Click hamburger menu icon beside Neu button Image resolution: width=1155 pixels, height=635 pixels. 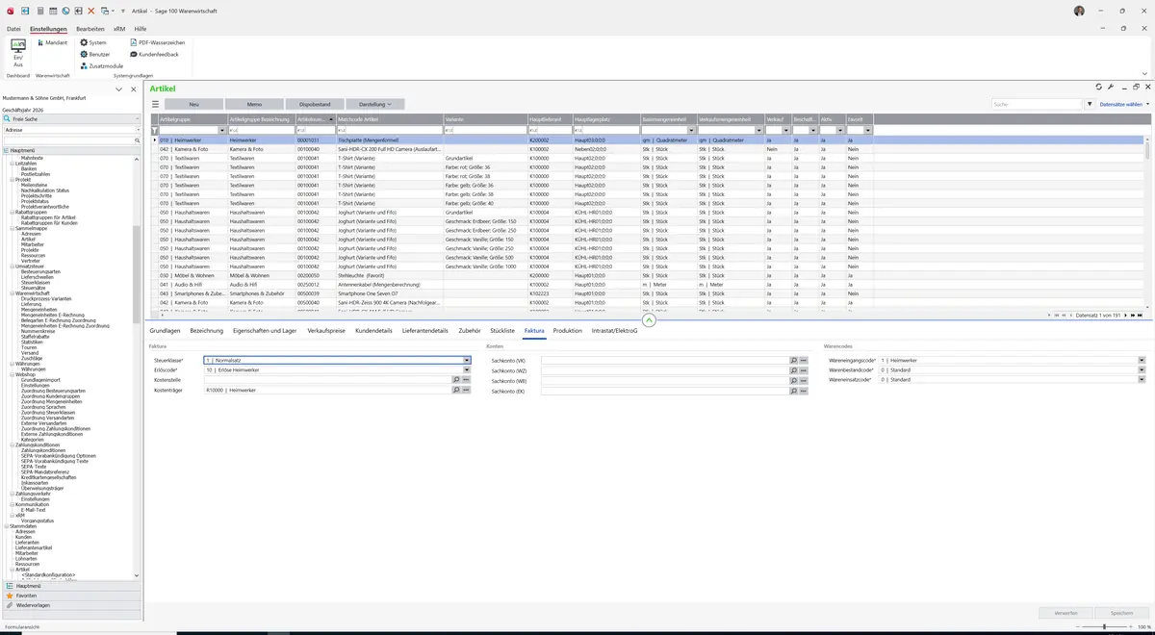(155, 104)
